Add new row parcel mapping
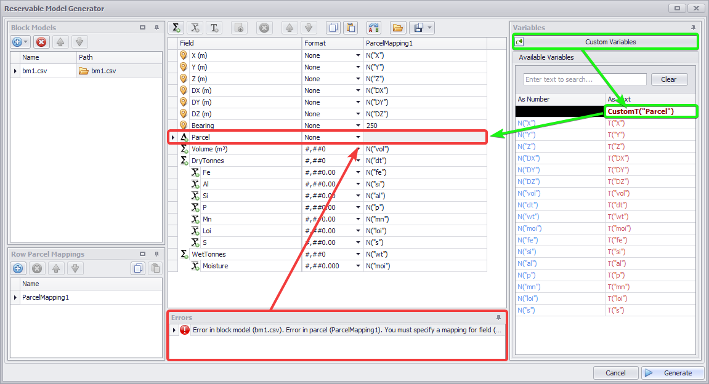 [x=18, y=268]
